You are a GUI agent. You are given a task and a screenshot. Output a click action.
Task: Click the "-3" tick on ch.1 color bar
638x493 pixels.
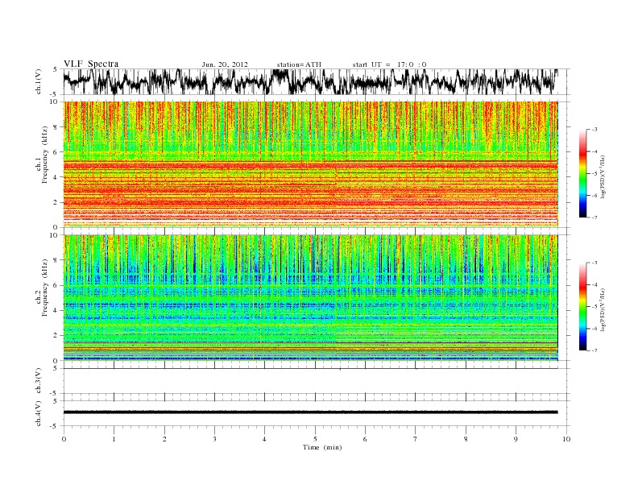point(594,130)
